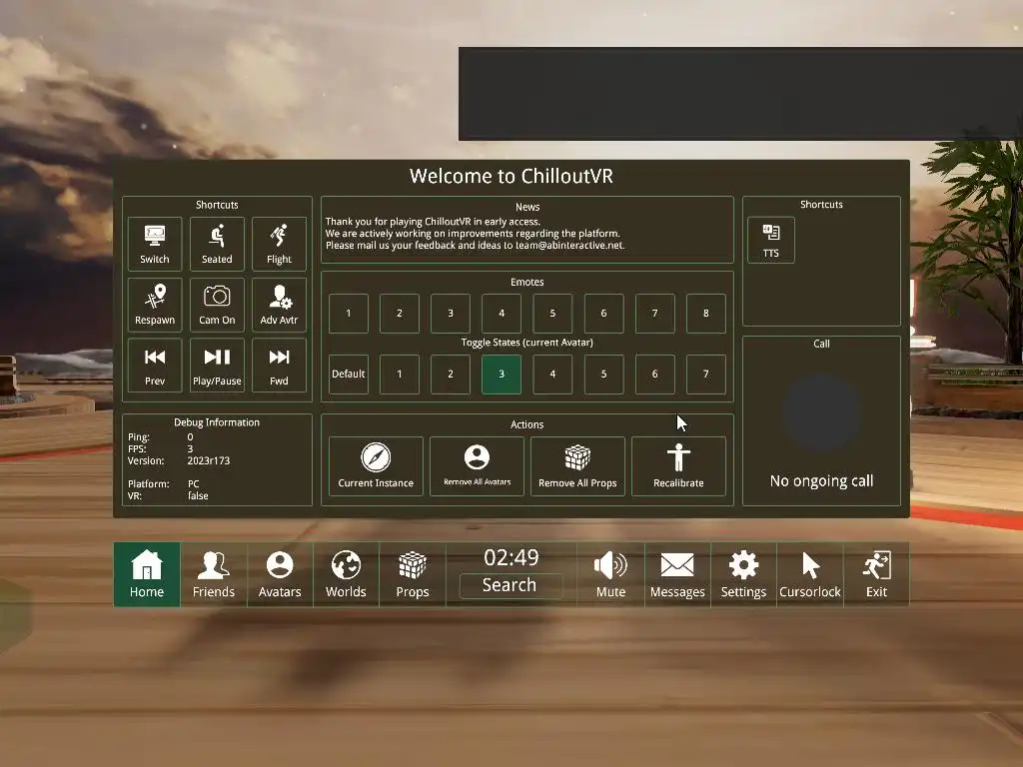Exit ChilloutVR
The image size is (1023, 767).
(876, 574)
